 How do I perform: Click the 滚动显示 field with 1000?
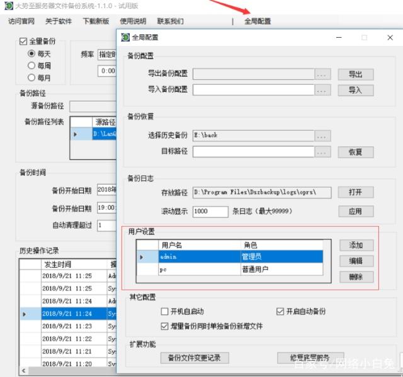click(x=210, y=212)
